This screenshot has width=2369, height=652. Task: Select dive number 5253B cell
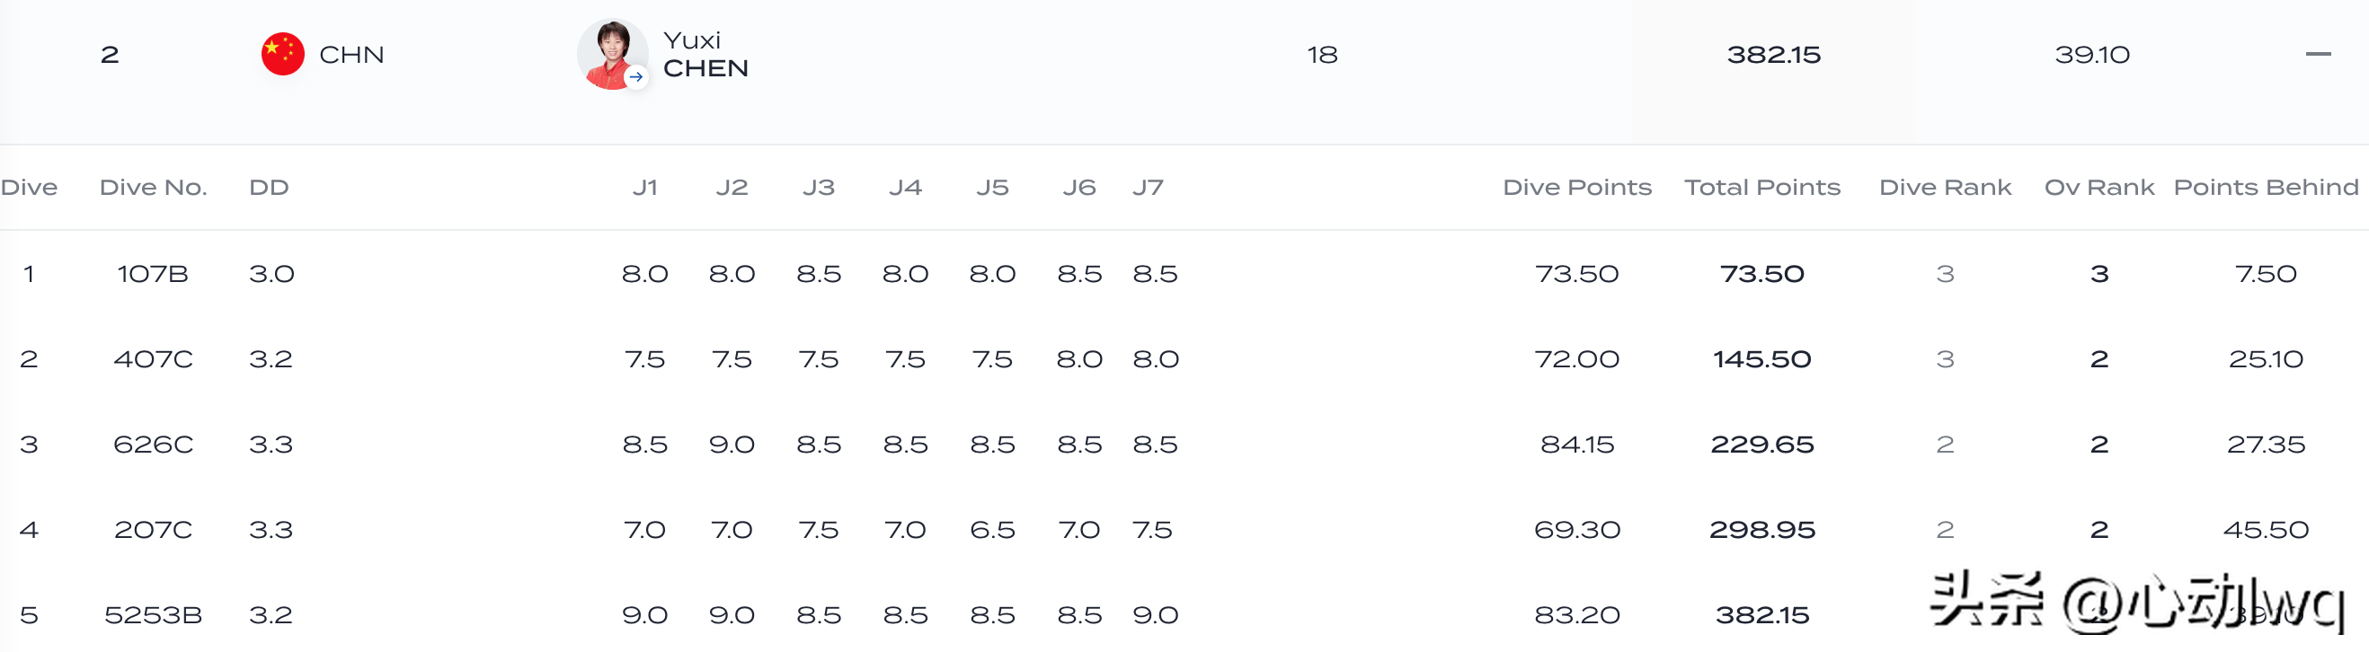point(153,615)
